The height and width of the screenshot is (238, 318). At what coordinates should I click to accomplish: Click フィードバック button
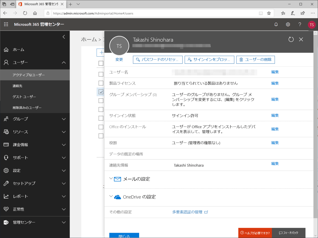[x=289, y=233]
